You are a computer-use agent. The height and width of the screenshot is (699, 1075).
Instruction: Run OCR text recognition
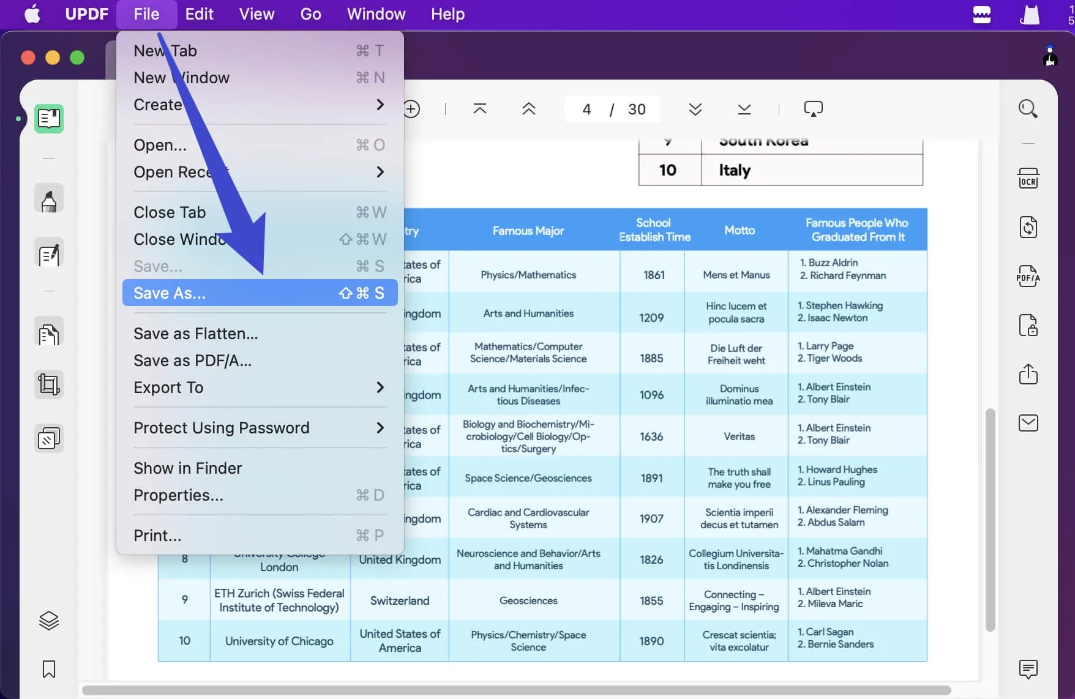tap(1028, 178)
